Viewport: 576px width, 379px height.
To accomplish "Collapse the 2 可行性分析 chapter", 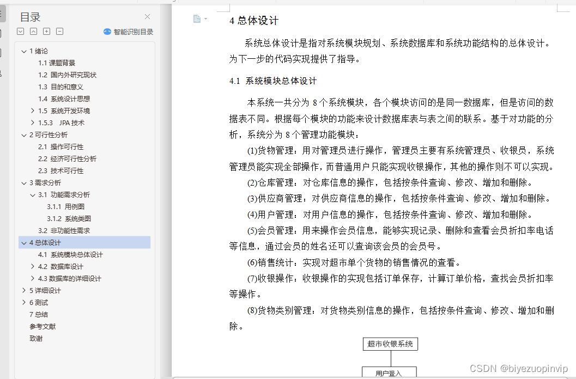I will [23, 135].
